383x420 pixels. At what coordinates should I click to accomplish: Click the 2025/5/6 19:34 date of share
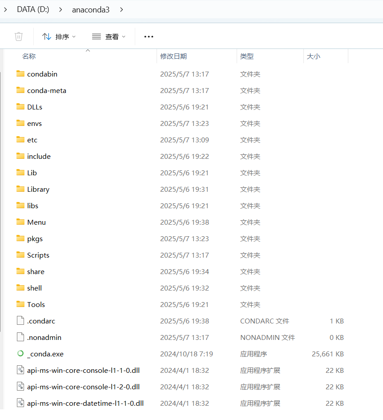[185, 271]
